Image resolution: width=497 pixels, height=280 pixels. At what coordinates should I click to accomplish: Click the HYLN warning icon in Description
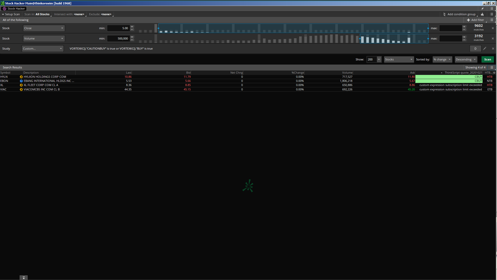(x=21, y=77)
